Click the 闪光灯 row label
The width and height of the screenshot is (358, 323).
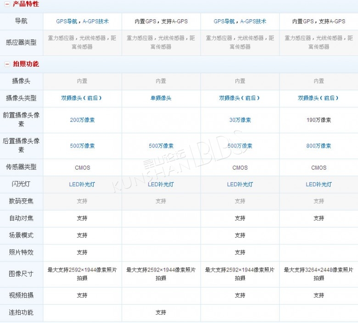[x=21, y=184]
